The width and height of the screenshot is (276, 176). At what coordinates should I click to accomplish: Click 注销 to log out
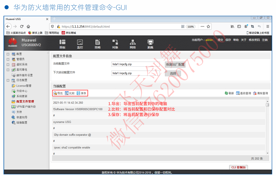click(x=265, y=40)
